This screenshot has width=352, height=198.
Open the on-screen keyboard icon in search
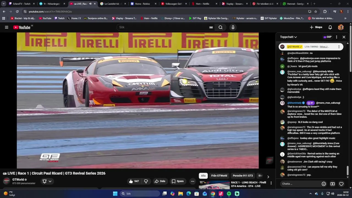click(x=211, y=27)
